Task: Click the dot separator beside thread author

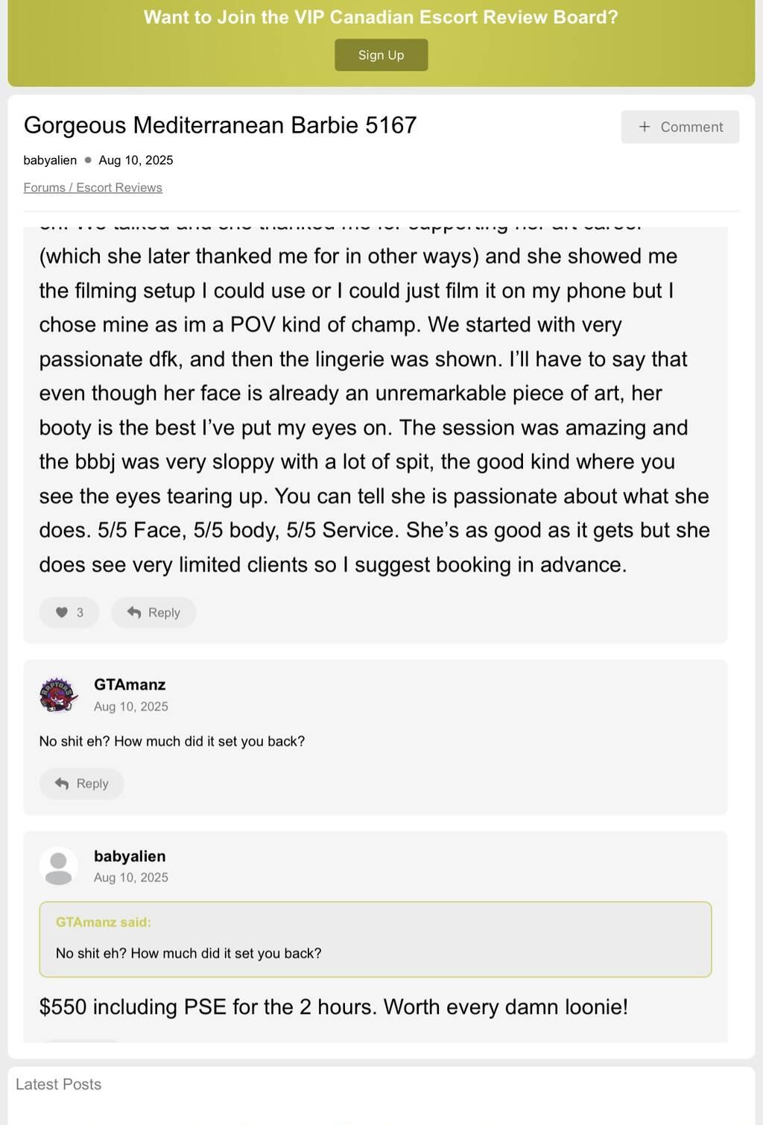Action: [x=88, y=160]
